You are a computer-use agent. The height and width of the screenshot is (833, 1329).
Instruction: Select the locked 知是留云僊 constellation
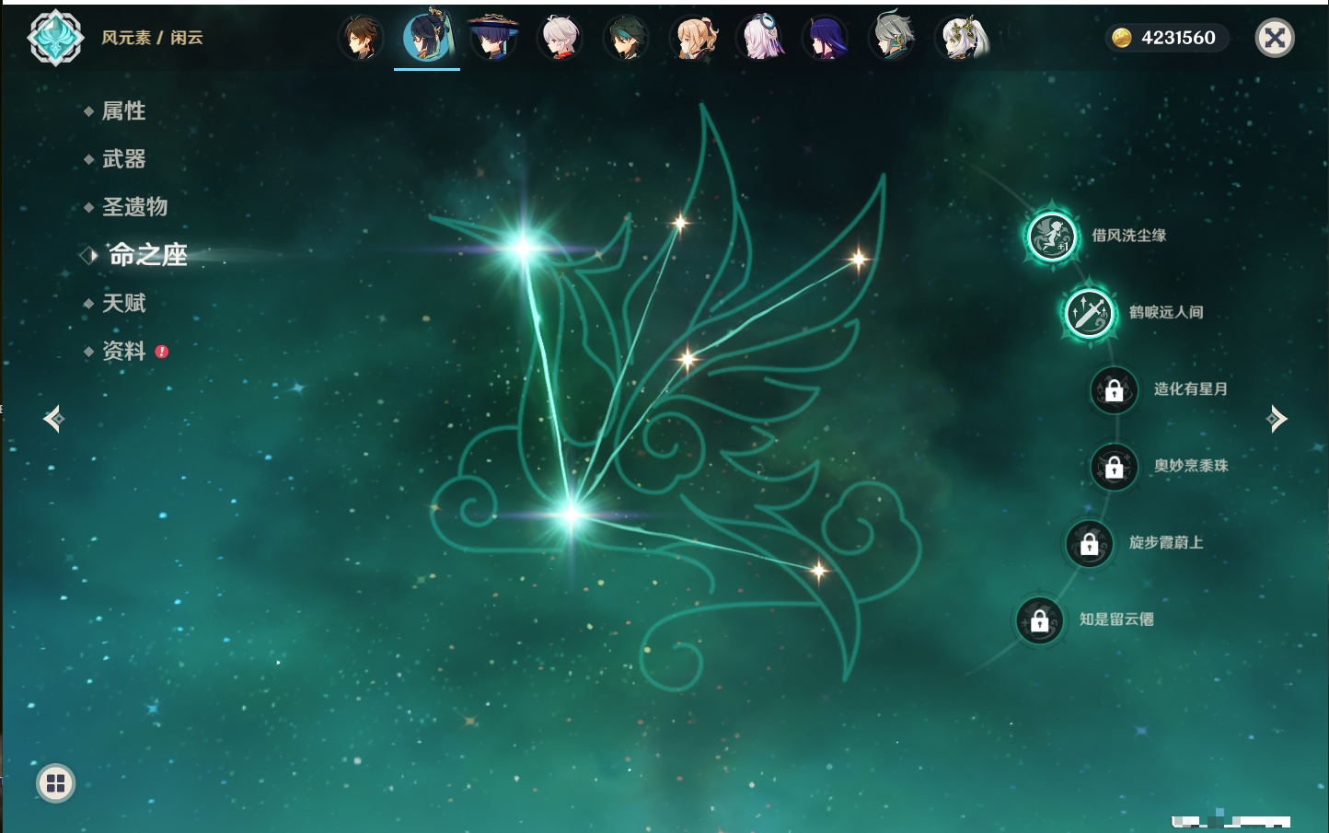[x=1039, y=620]
